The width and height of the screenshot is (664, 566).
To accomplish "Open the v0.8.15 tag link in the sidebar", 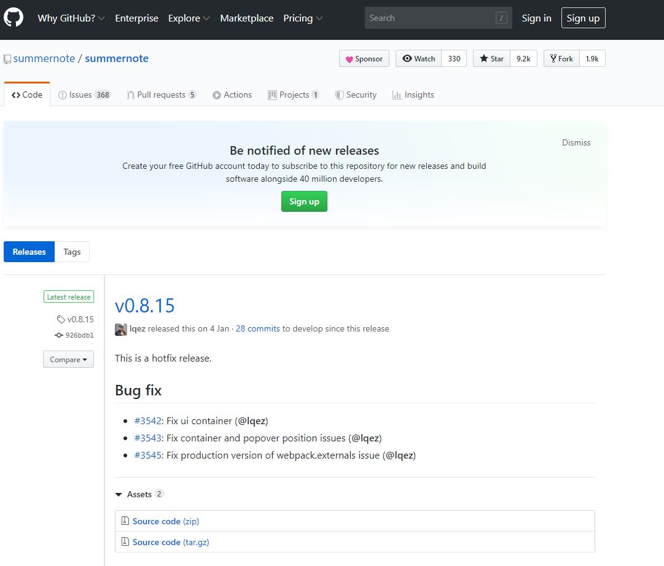I will pyautogui.click(x=80, y=319).
